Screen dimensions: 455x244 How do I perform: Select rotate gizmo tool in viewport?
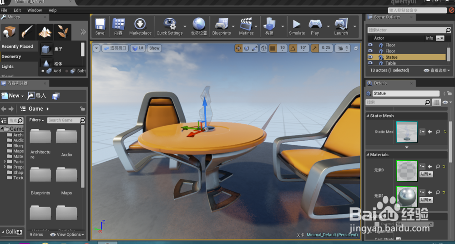coord(247,49)
